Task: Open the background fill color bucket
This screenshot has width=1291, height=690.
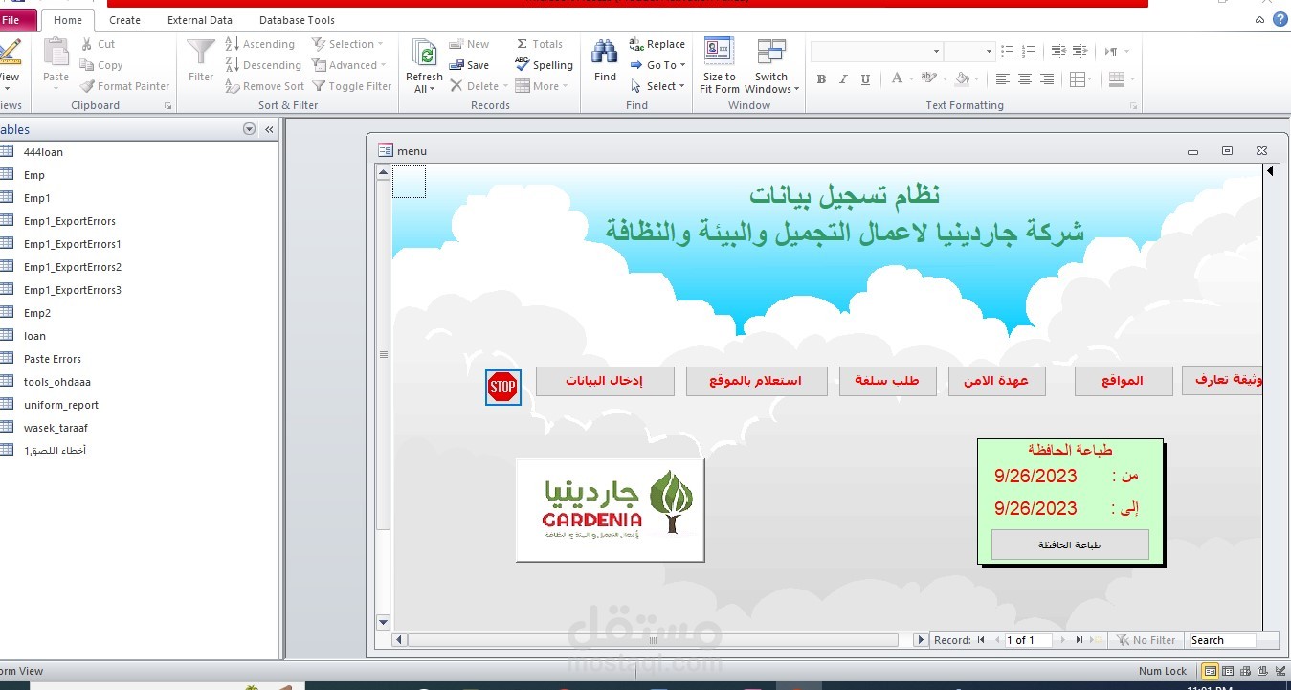Action: click(962, 79)
